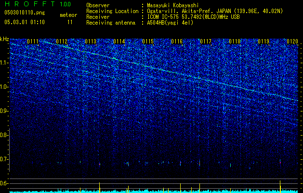Click the HROFFT 1.0.0 title text
The image size is (303, 193).
point(38,4)
